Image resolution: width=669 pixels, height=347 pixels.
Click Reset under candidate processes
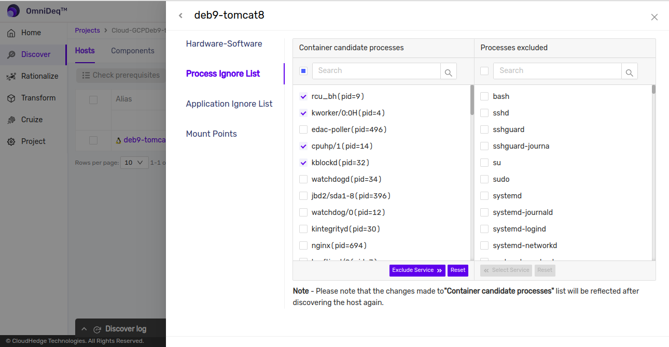458,270
